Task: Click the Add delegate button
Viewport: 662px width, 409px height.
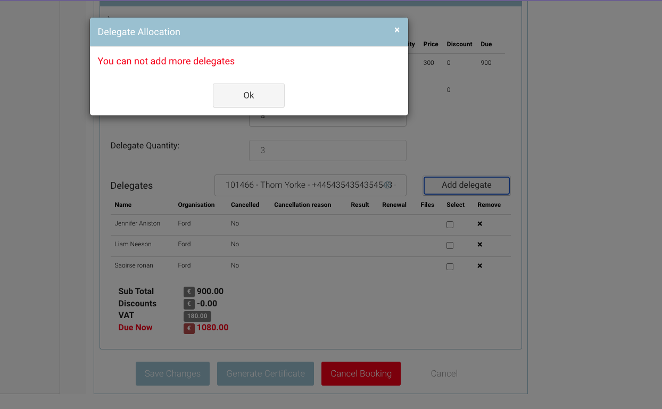Action: click(466, 185)
